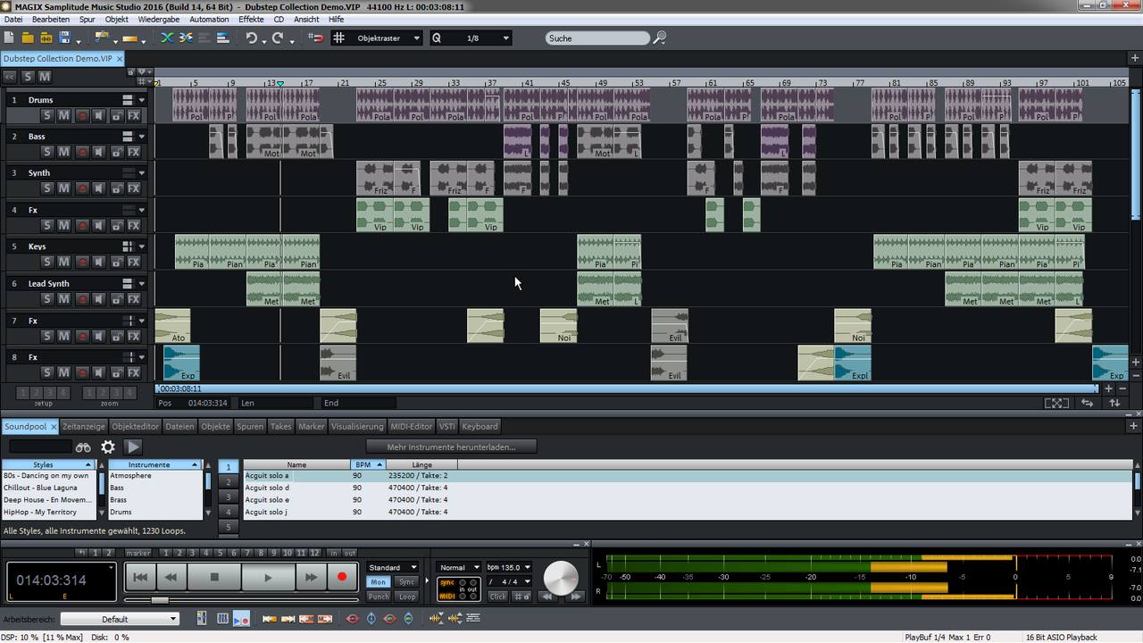Viewport: 1143px width, 643px height.
Task: Switch to the Keyboard tab
Action: point(480,427)
